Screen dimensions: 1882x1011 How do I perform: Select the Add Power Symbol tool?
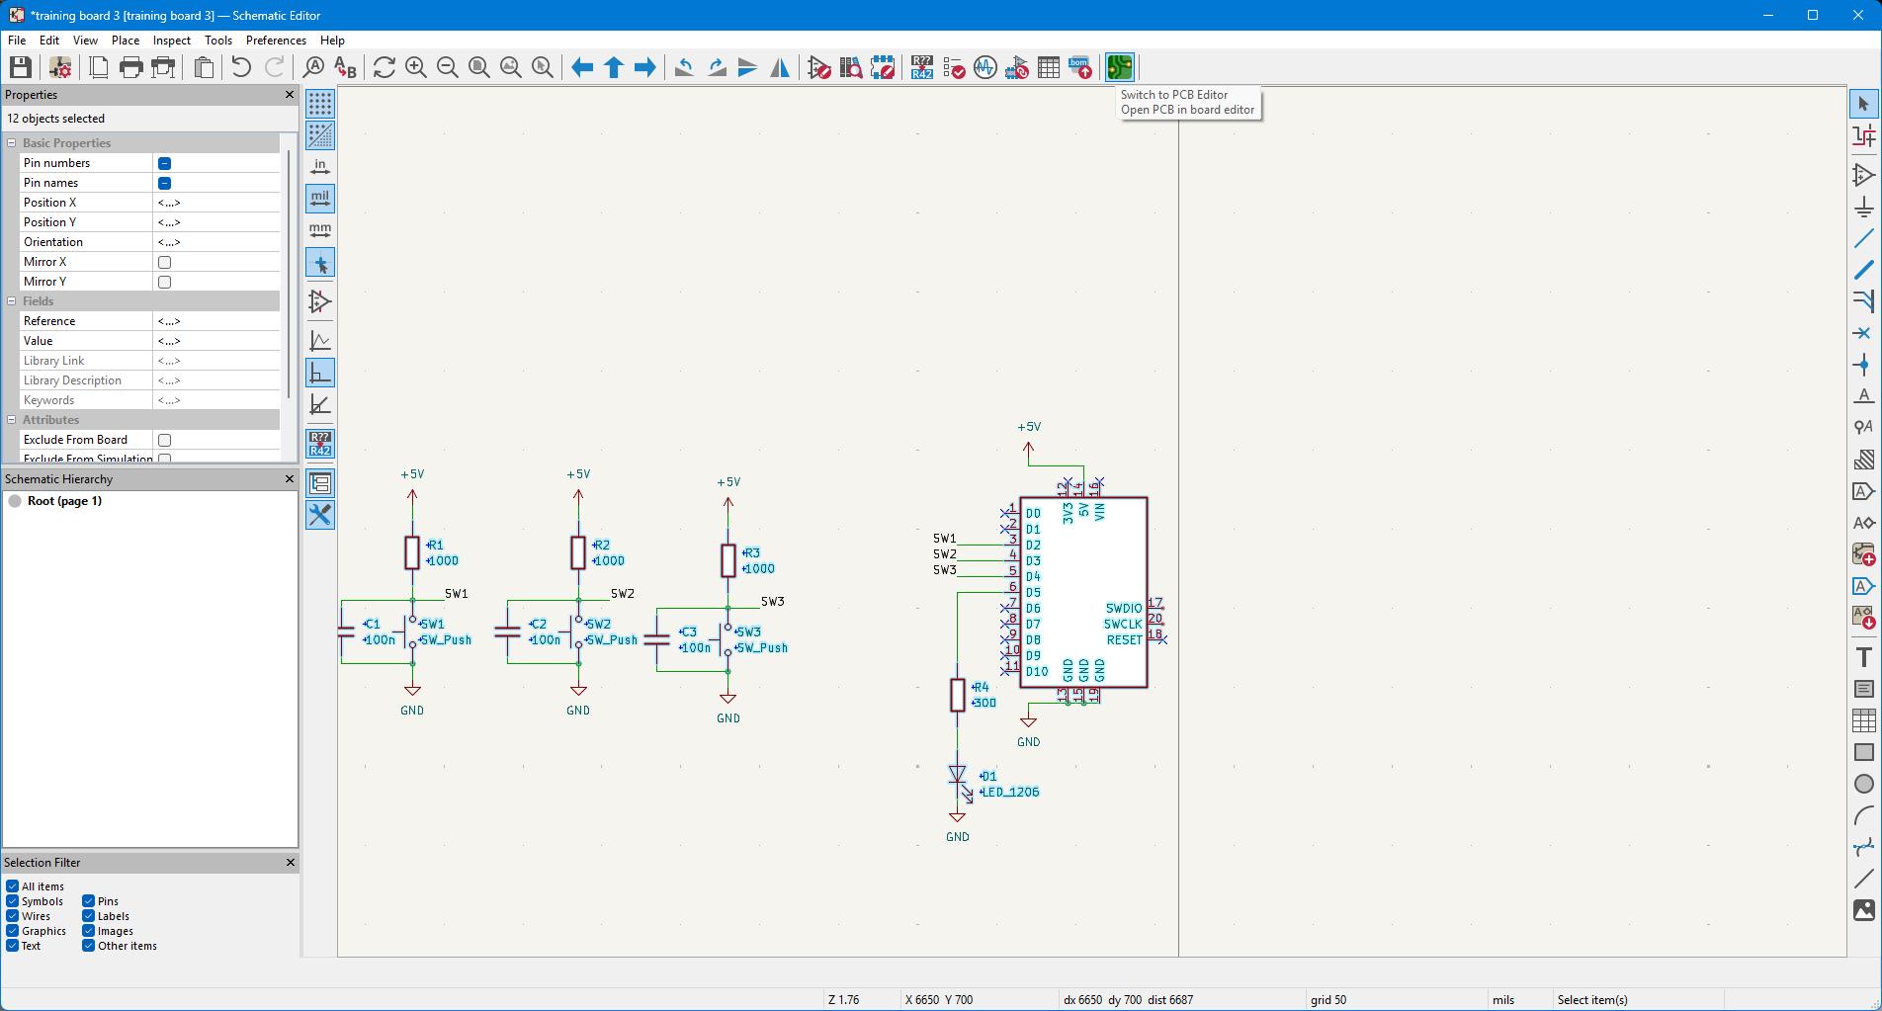pos(1864,207)
